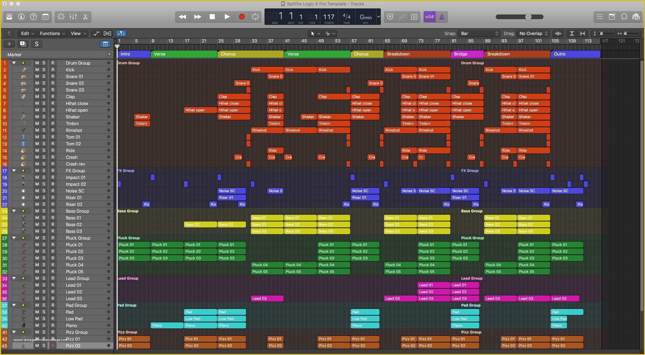
Task: Toggle Flex view icon
Action: 108,33
